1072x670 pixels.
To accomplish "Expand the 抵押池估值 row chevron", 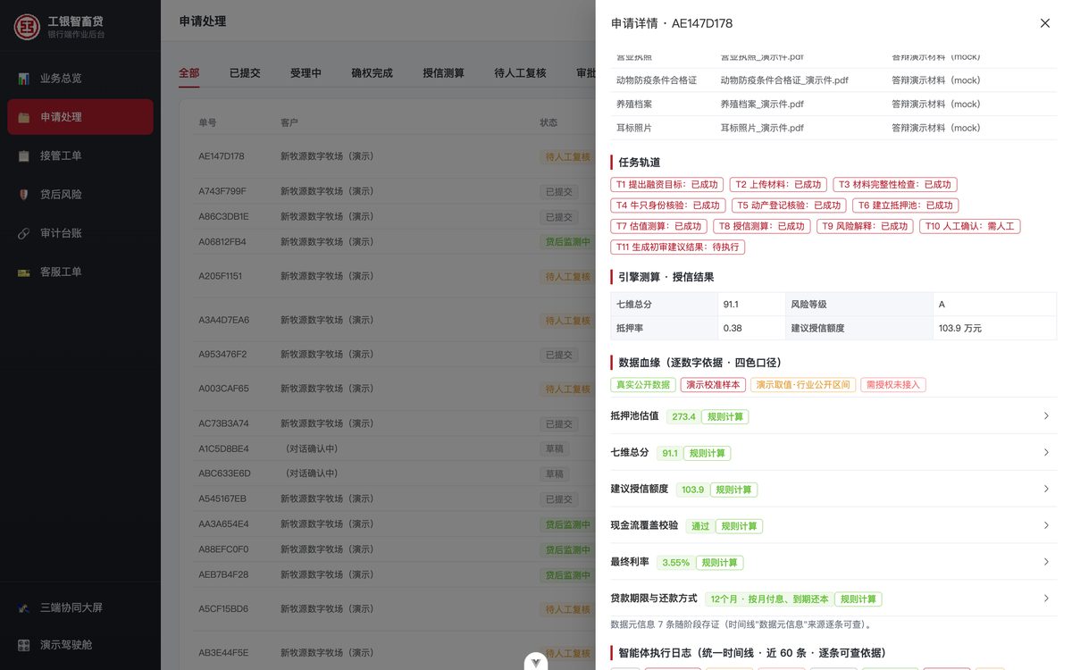I will point(1046,416).
